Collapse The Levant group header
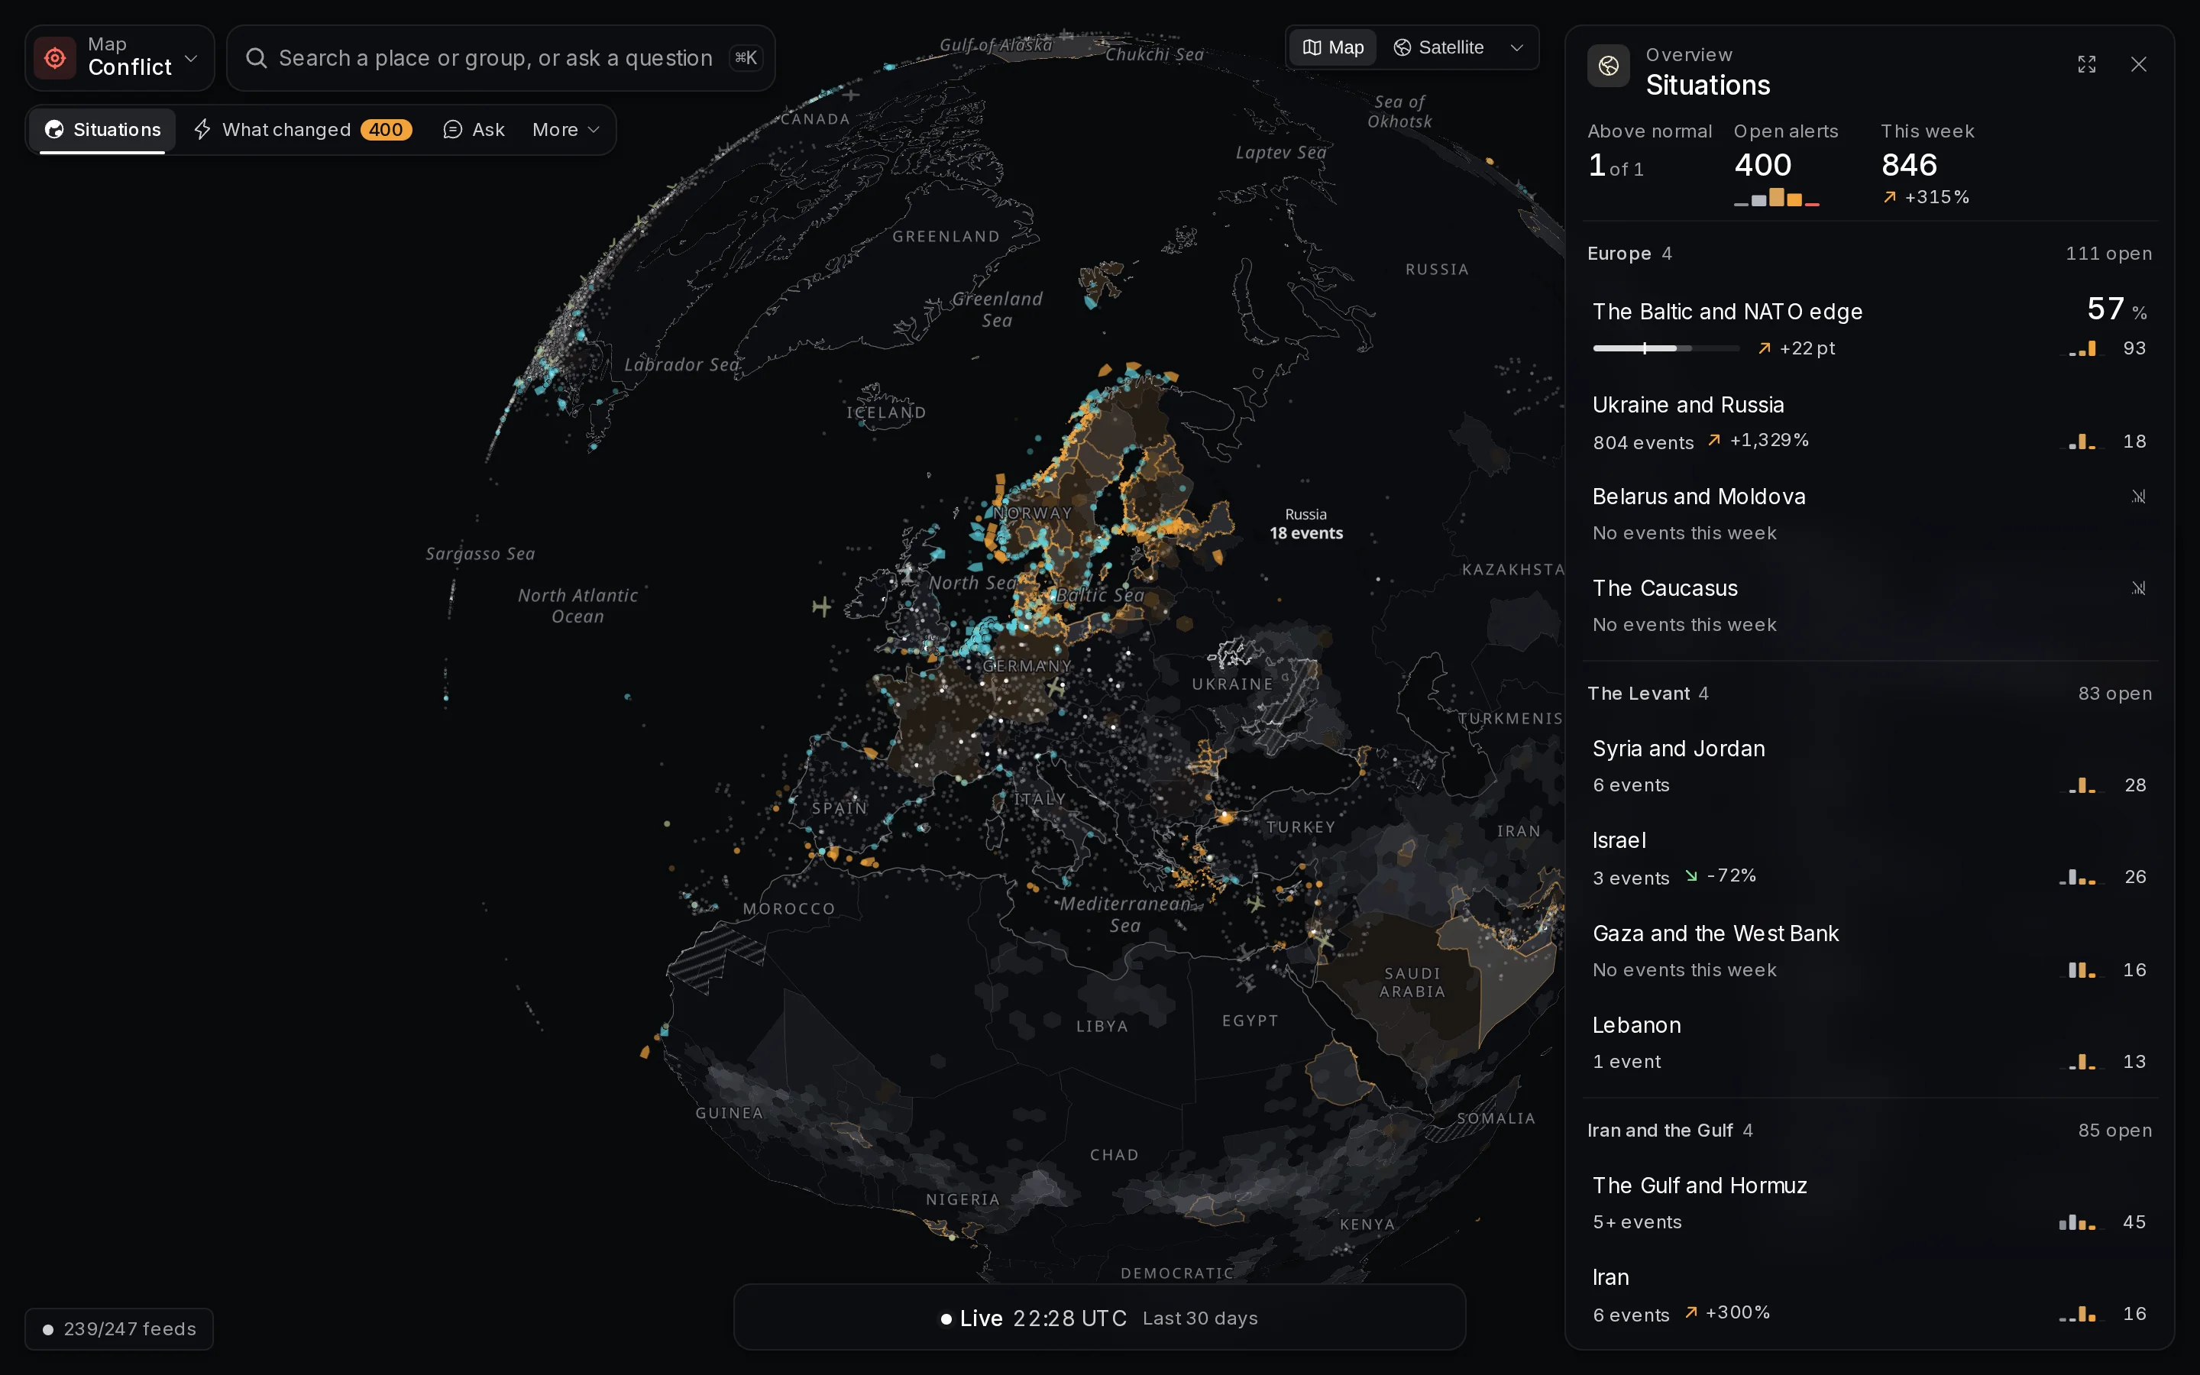2200x1375 pixels. [x=1869, y=694]
